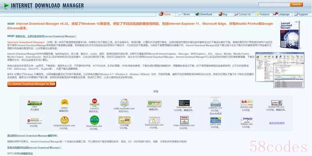This screenshot has height=156, width=312.
Task: Click the soft32.com award badge
Action: point(216,120)
